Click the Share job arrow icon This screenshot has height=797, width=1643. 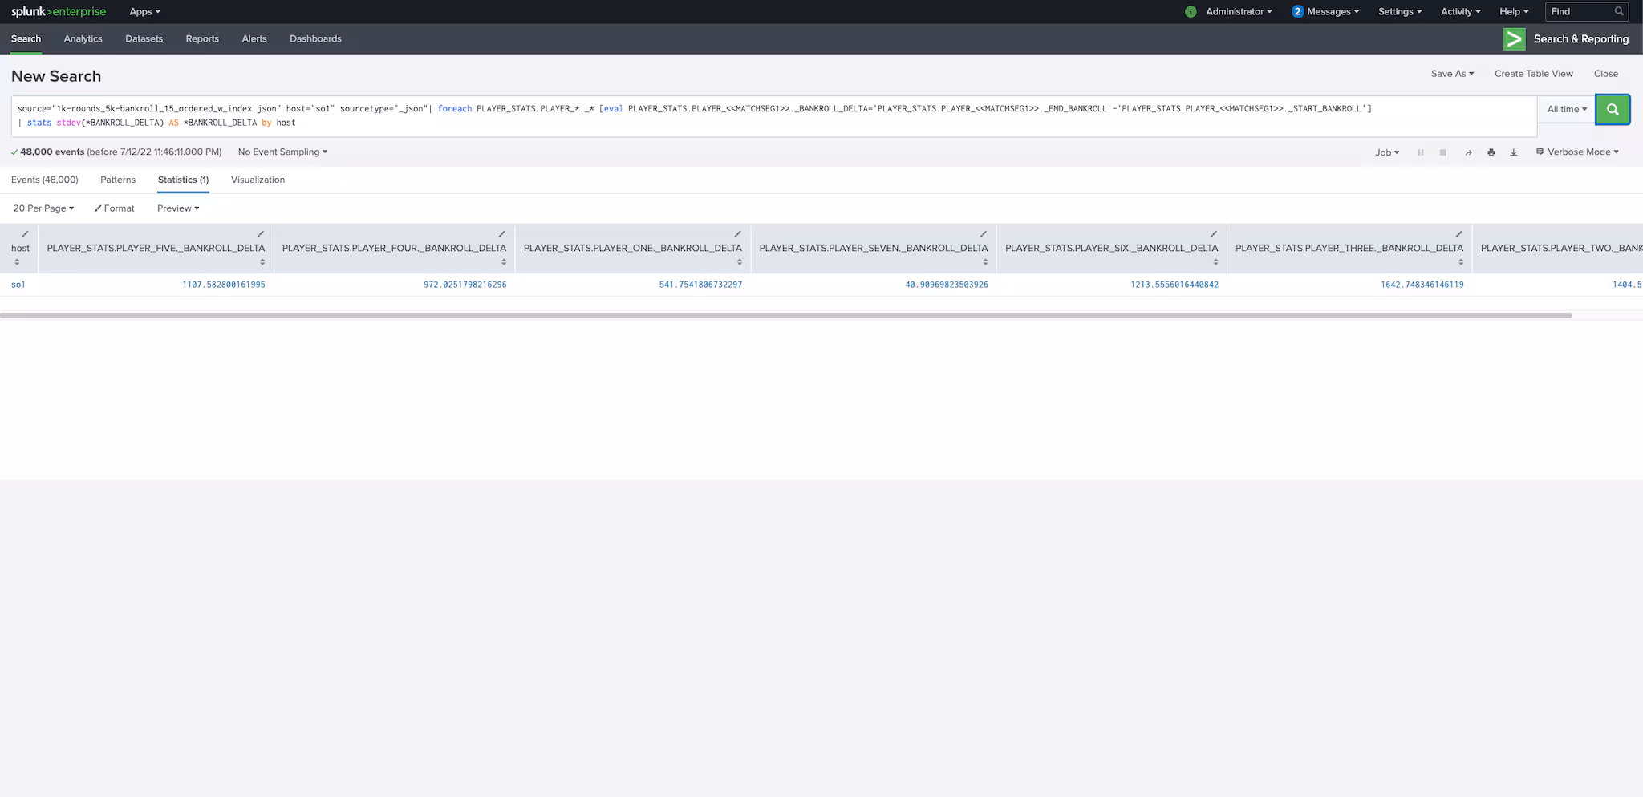point(1468,152)
